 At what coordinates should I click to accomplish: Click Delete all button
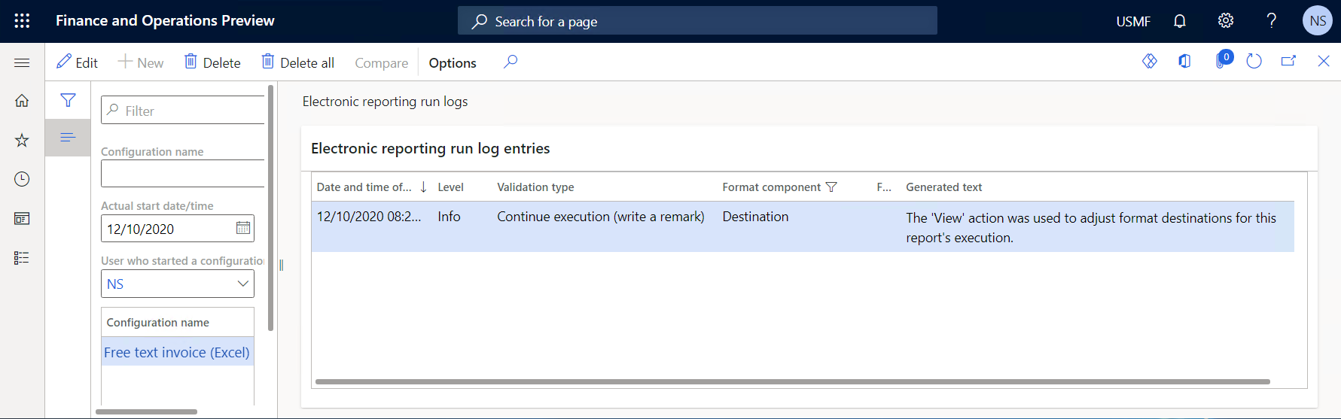(x=297, y=62)
